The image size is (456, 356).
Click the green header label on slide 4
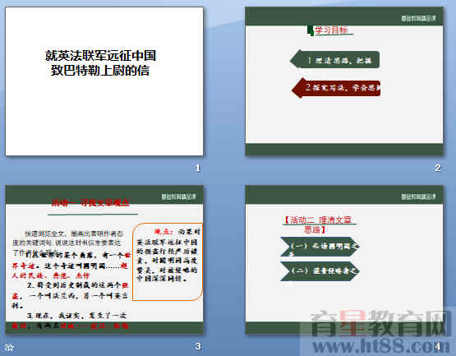[x=418, y=196]
